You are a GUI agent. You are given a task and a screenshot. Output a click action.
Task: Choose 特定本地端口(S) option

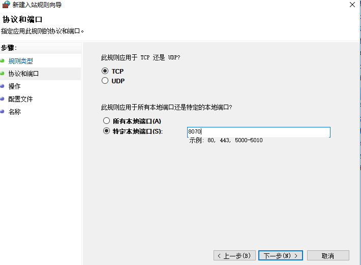[x=106, y=131]
